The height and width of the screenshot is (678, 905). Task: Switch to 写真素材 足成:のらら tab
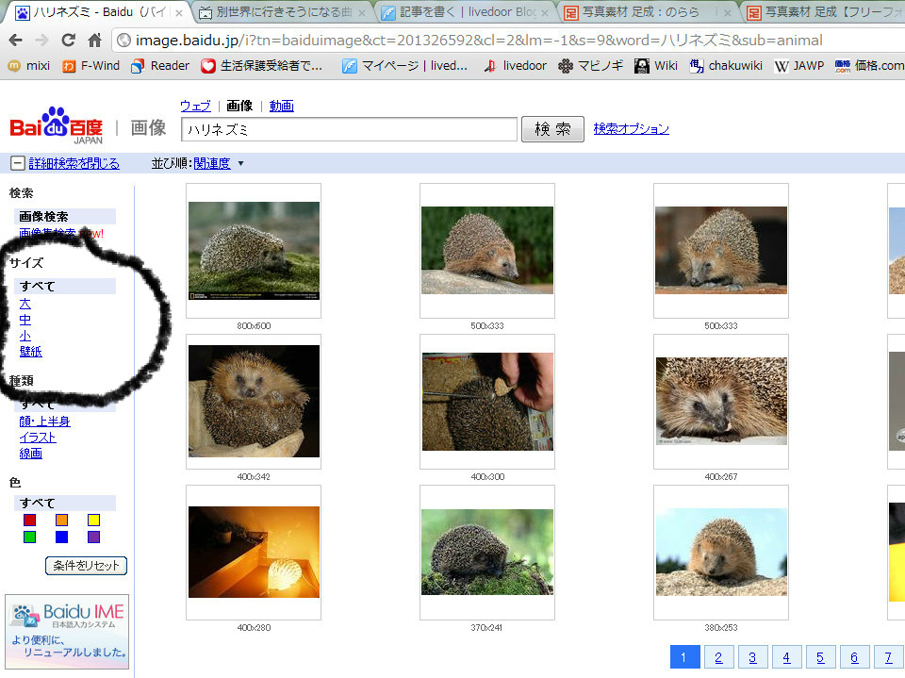point(650,12)
